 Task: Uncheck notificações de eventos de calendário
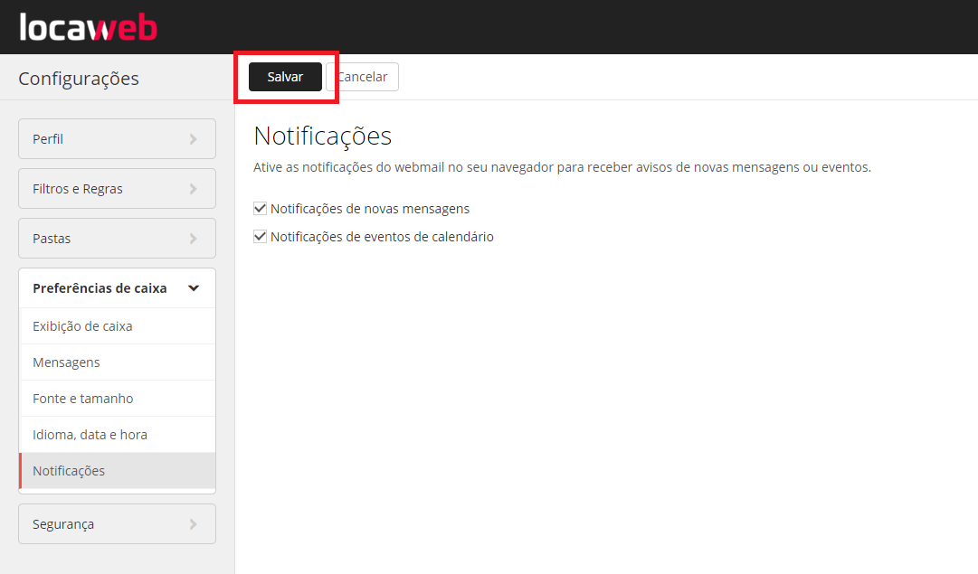260,236
